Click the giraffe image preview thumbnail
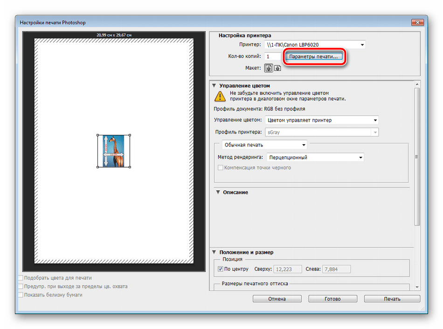 tap(114, 151)
